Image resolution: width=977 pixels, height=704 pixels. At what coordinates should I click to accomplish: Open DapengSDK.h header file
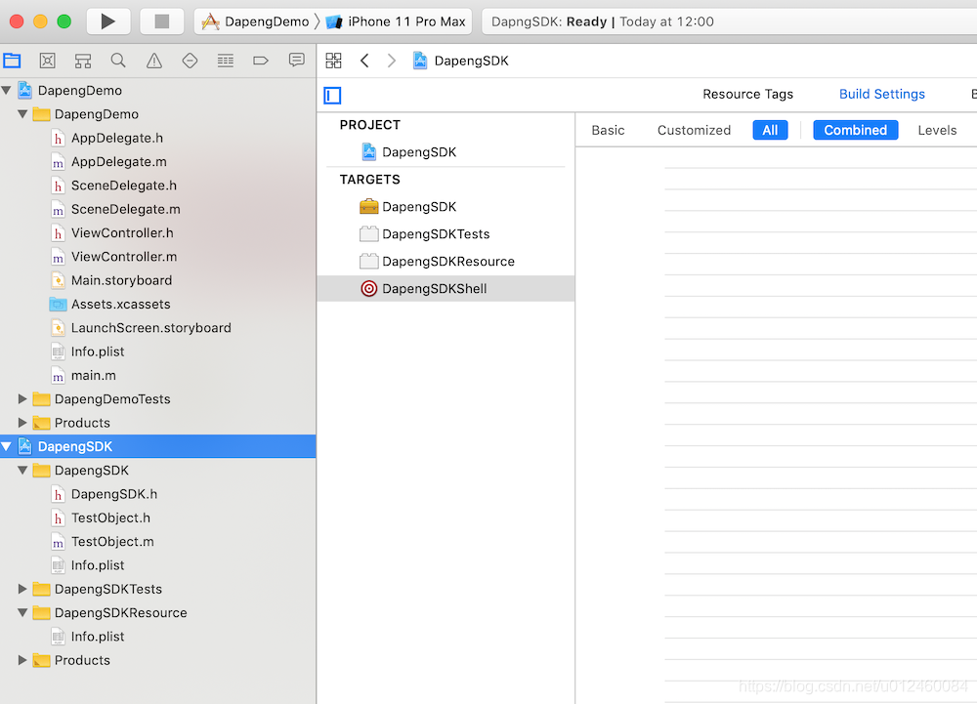click(x=114, y=494)
